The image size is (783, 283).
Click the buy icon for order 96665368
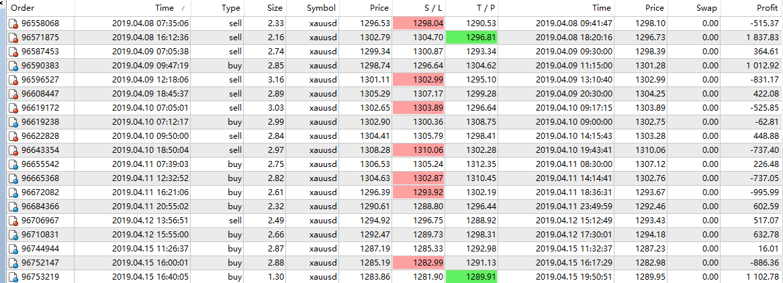(x=13, y=178)
